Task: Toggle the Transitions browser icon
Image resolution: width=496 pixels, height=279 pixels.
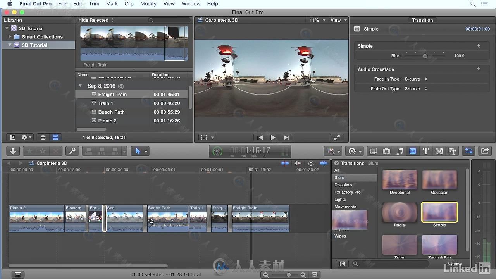Action: (x=413, y=151)
